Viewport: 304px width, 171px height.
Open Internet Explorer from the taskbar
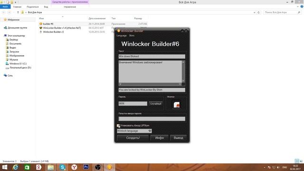(15, 167)
